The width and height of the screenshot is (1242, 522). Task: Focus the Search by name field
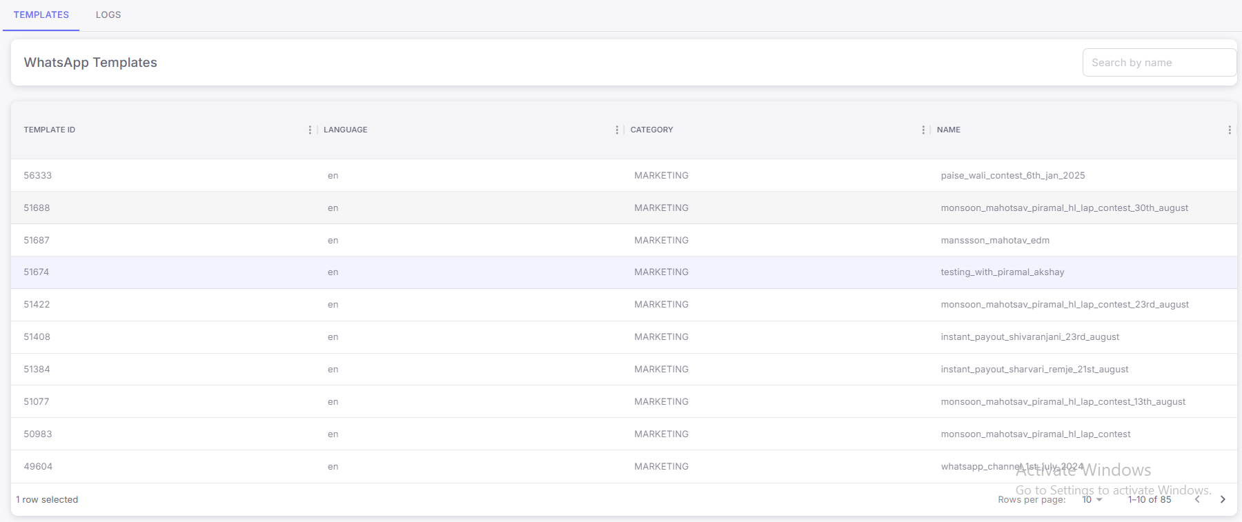[x=1159, y=63]
